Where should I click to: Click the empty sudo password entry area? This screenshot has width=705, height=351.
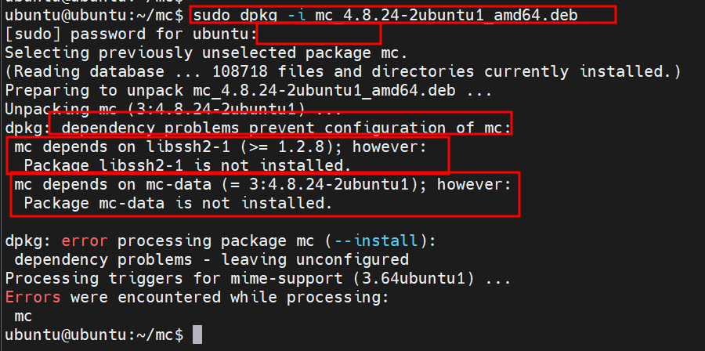click(x=318, y=34)
